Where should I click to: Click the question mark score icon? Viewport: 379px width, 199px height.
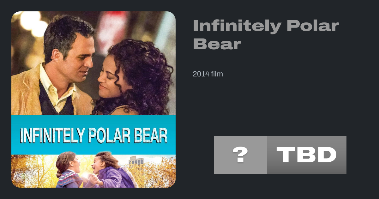[x=240, y=155]
